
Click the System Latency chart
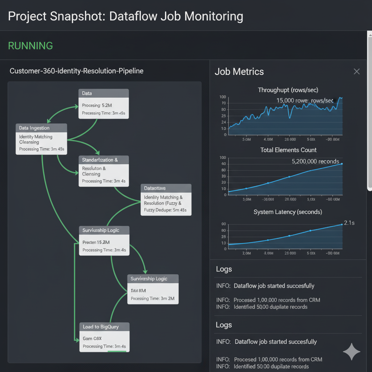pyautogui.click(x=285, y=237)
